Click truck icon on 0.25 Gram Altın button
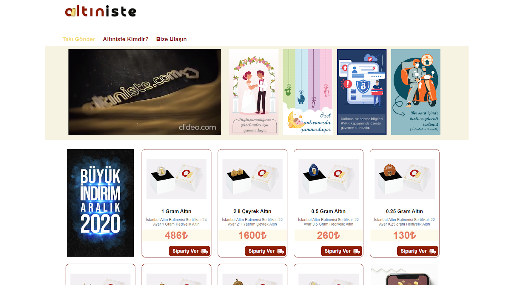507x285 pixels. point(432,251)
